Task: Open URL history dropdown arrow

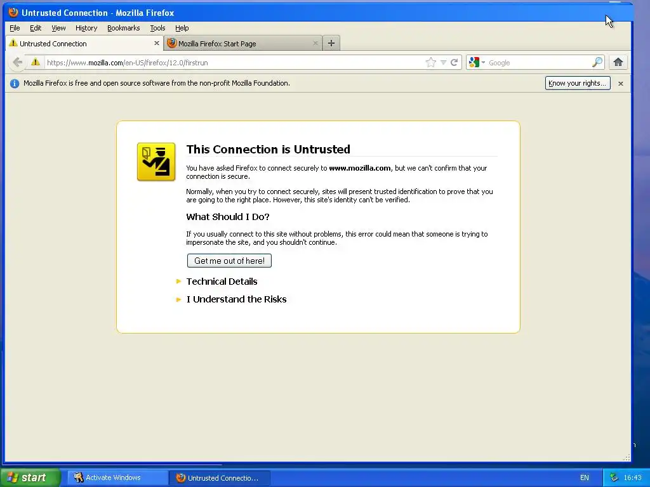Action: (443, 63)
